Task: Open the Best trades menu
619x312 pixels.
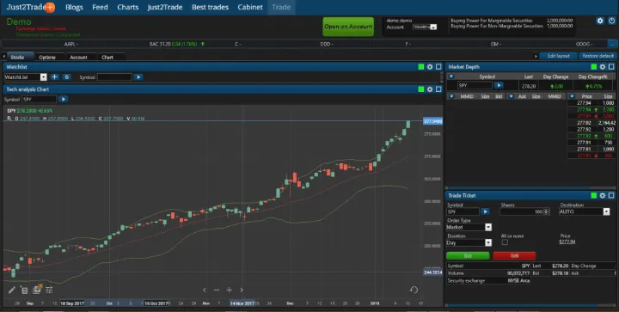Action: 210,7
